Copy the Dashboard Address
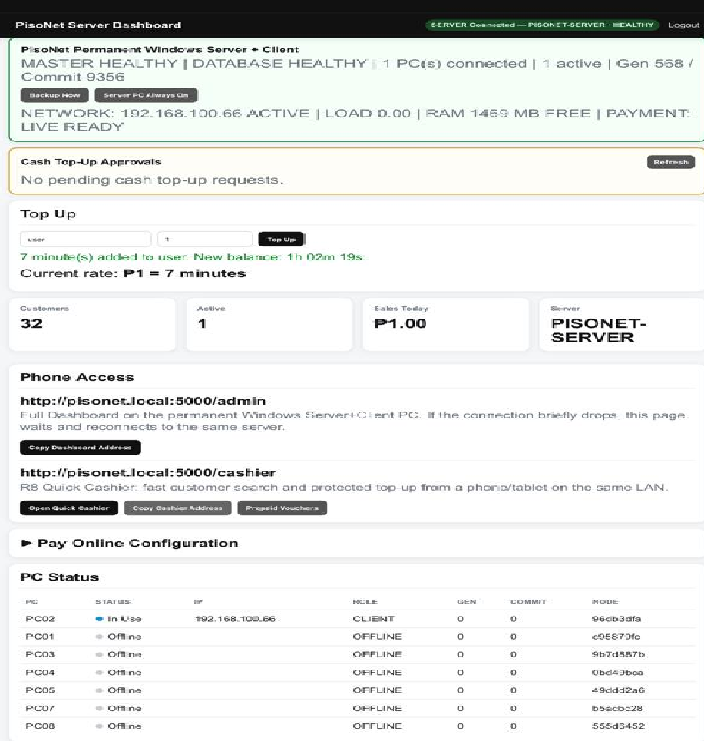Screen dimensions: 704x741 tap(80, 447)
